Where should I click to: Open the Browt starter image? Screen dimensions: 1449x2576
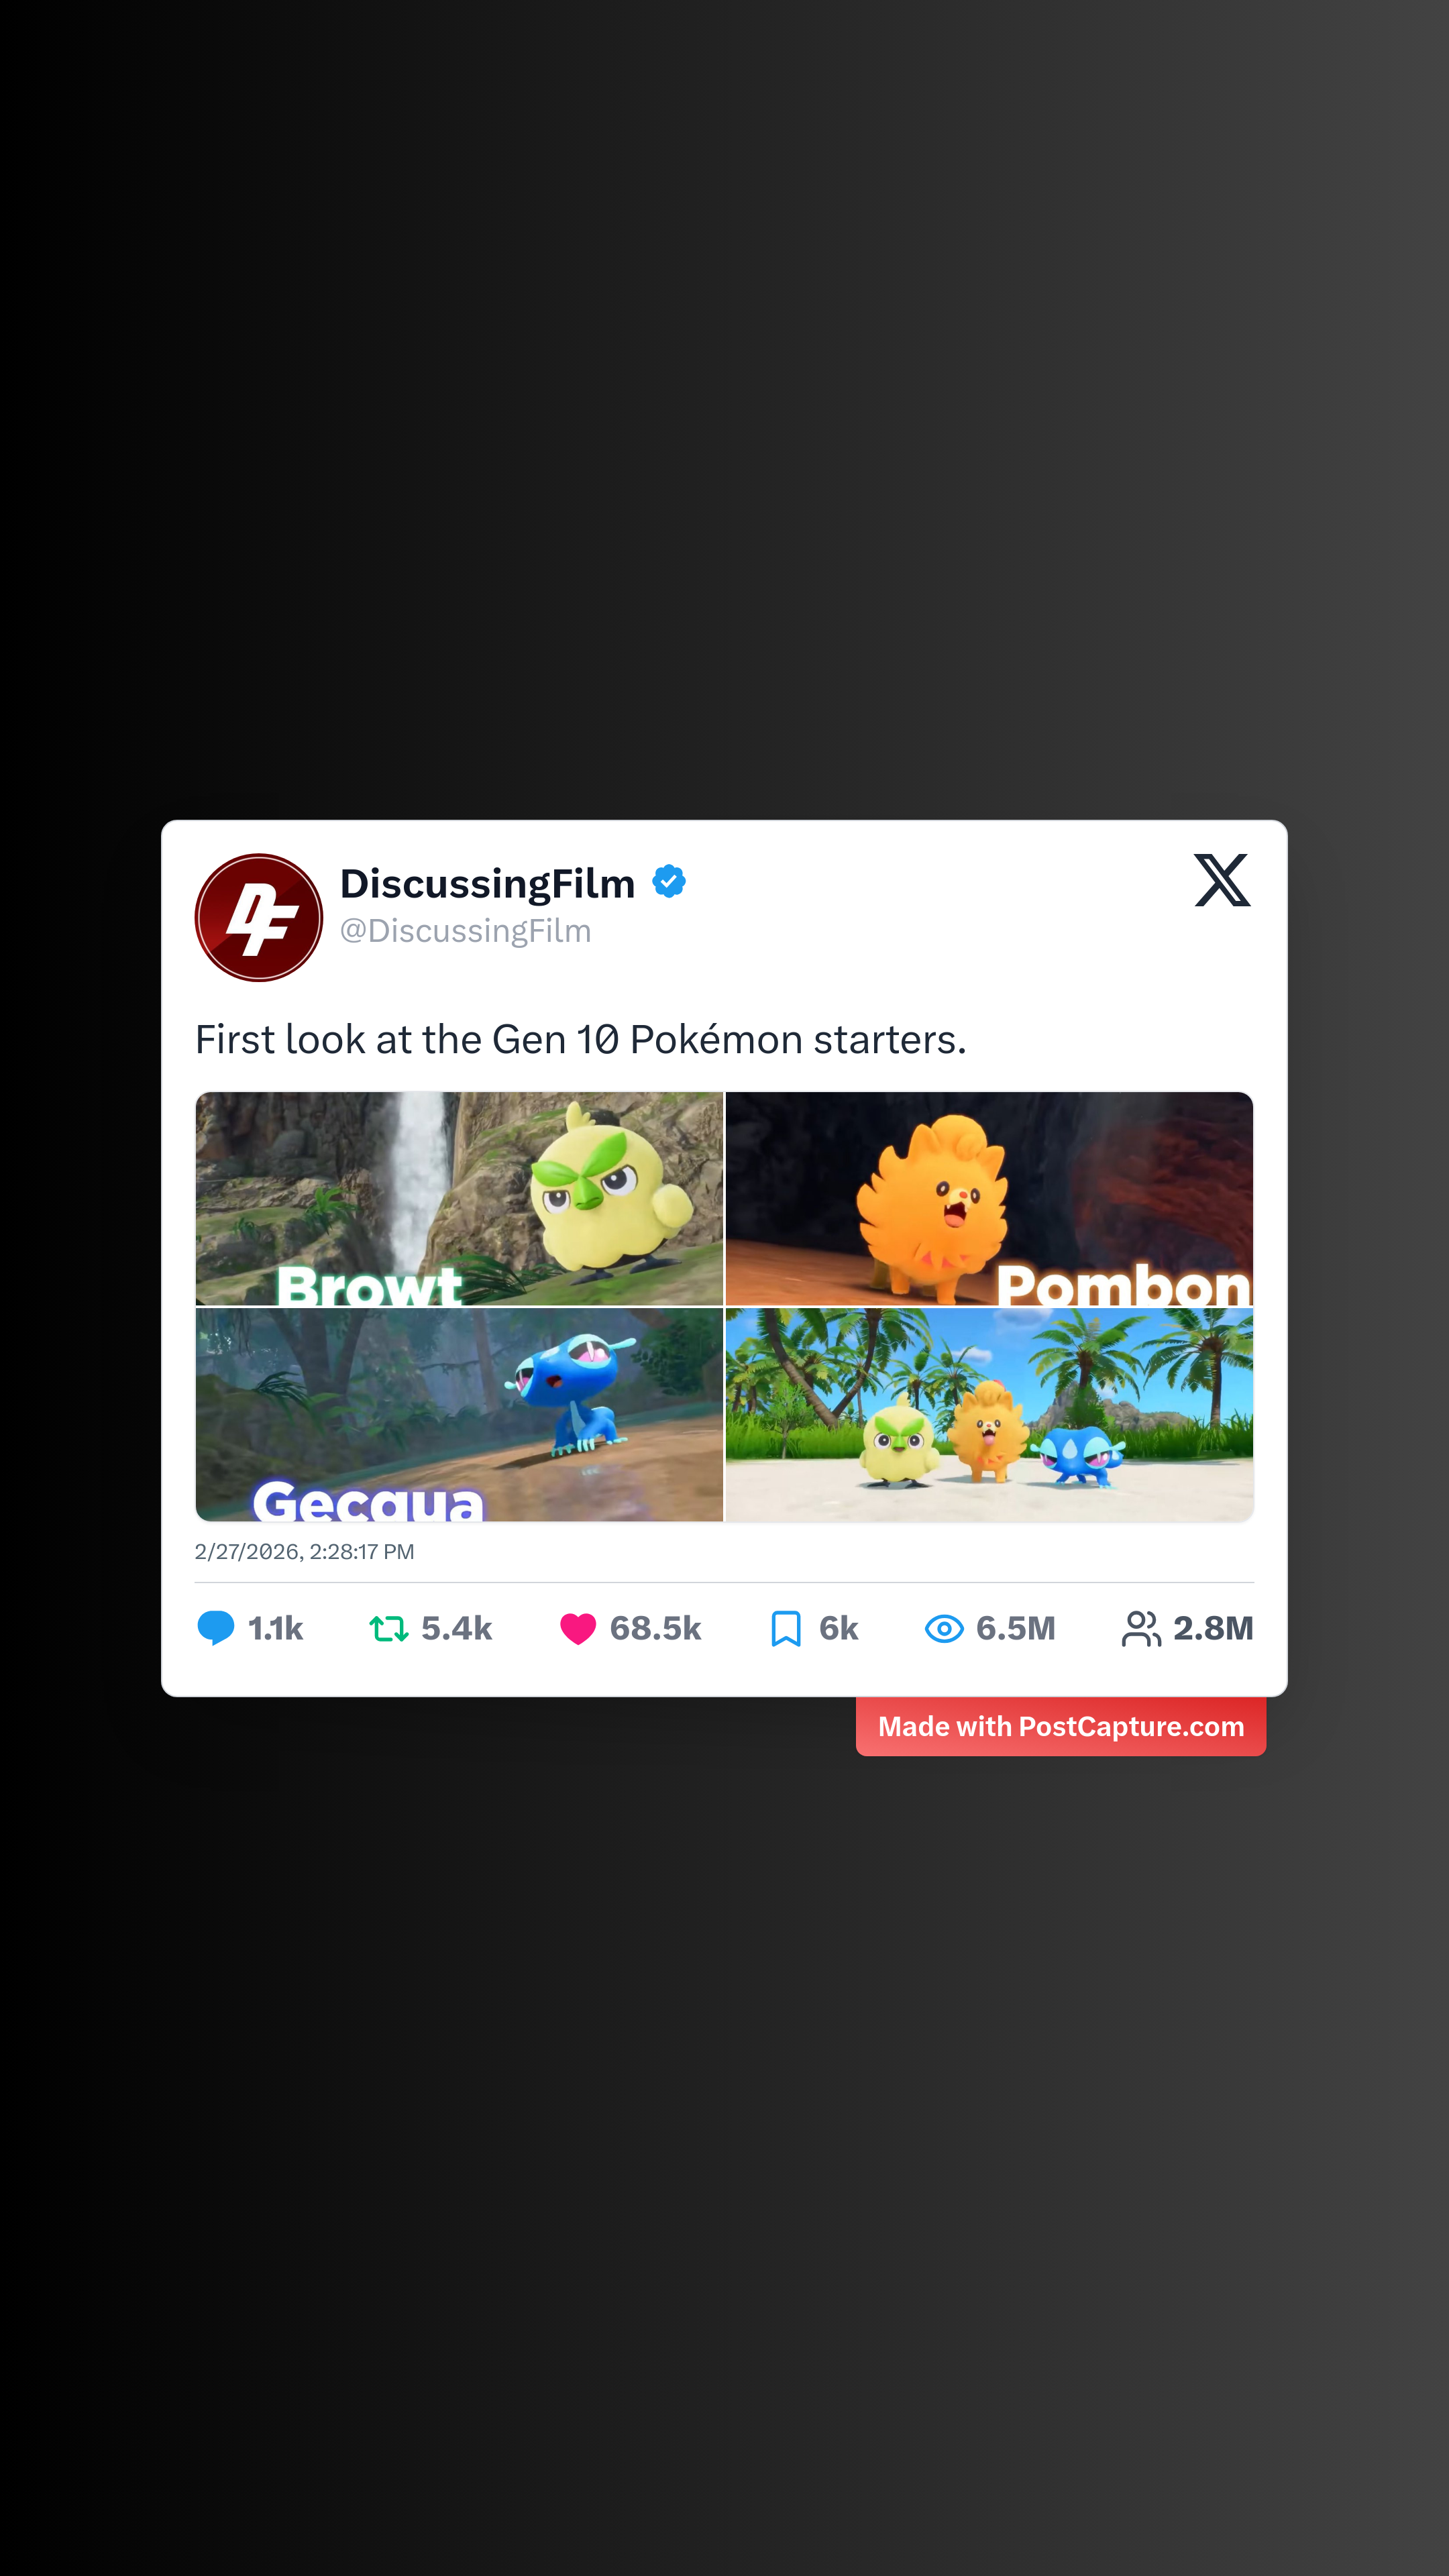point(459,1199)
